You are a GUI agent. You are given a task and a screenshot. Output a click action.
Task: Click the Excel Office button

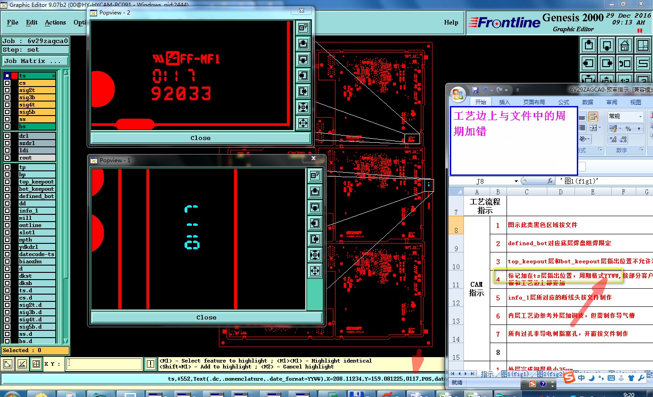coord(458,95)
